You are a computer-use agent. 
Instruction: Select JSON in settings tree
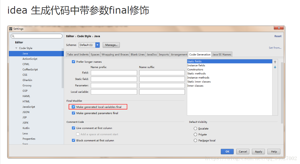(x=26, y=112)
